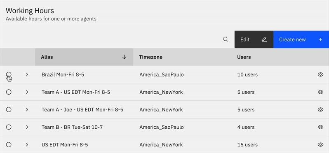Open the table search magnifier icon

point(226,39)
